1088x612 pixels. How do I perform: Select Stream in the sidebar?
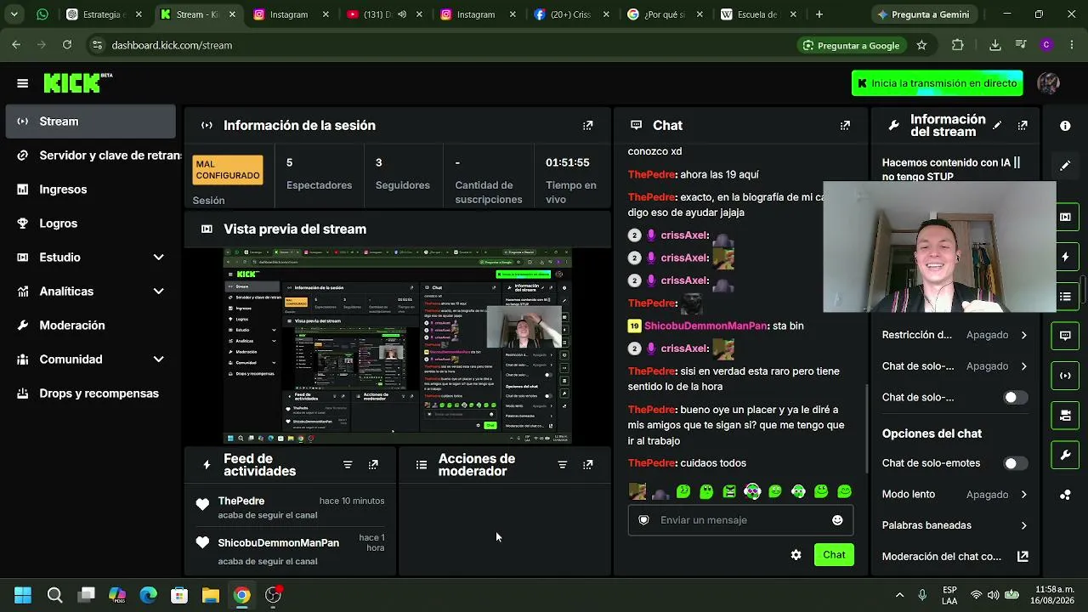point(90,122)
